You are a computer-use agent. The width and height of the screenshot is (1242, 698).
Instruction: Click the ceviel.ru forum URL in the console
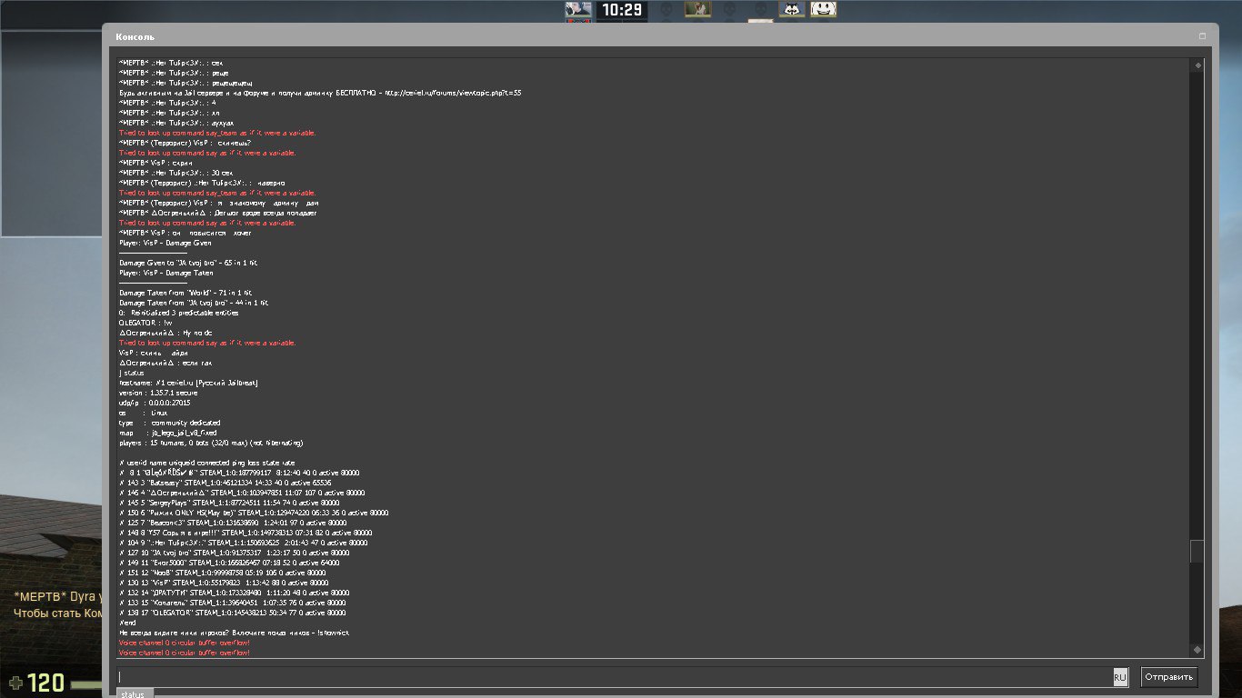click(453, 93)
